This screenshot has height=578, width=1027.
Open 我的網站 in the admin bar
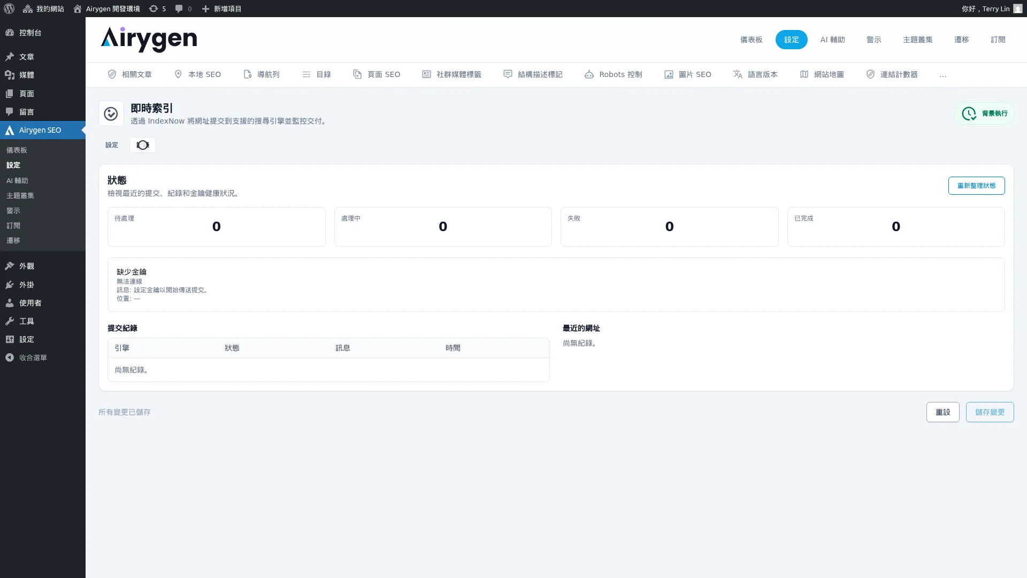(x=43, y=9)
